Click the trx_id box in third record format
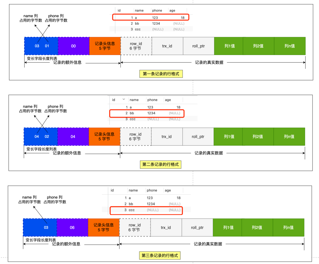 pos(166,227)
